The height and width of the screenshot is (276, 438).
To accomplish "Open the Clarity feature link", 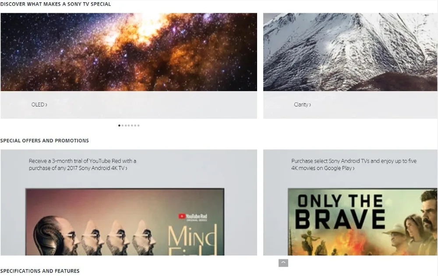I will point(302,104).
